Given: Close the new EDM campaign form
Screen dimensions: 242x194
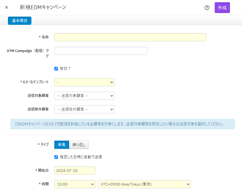Looking at the screenshot, I should 7,8.
